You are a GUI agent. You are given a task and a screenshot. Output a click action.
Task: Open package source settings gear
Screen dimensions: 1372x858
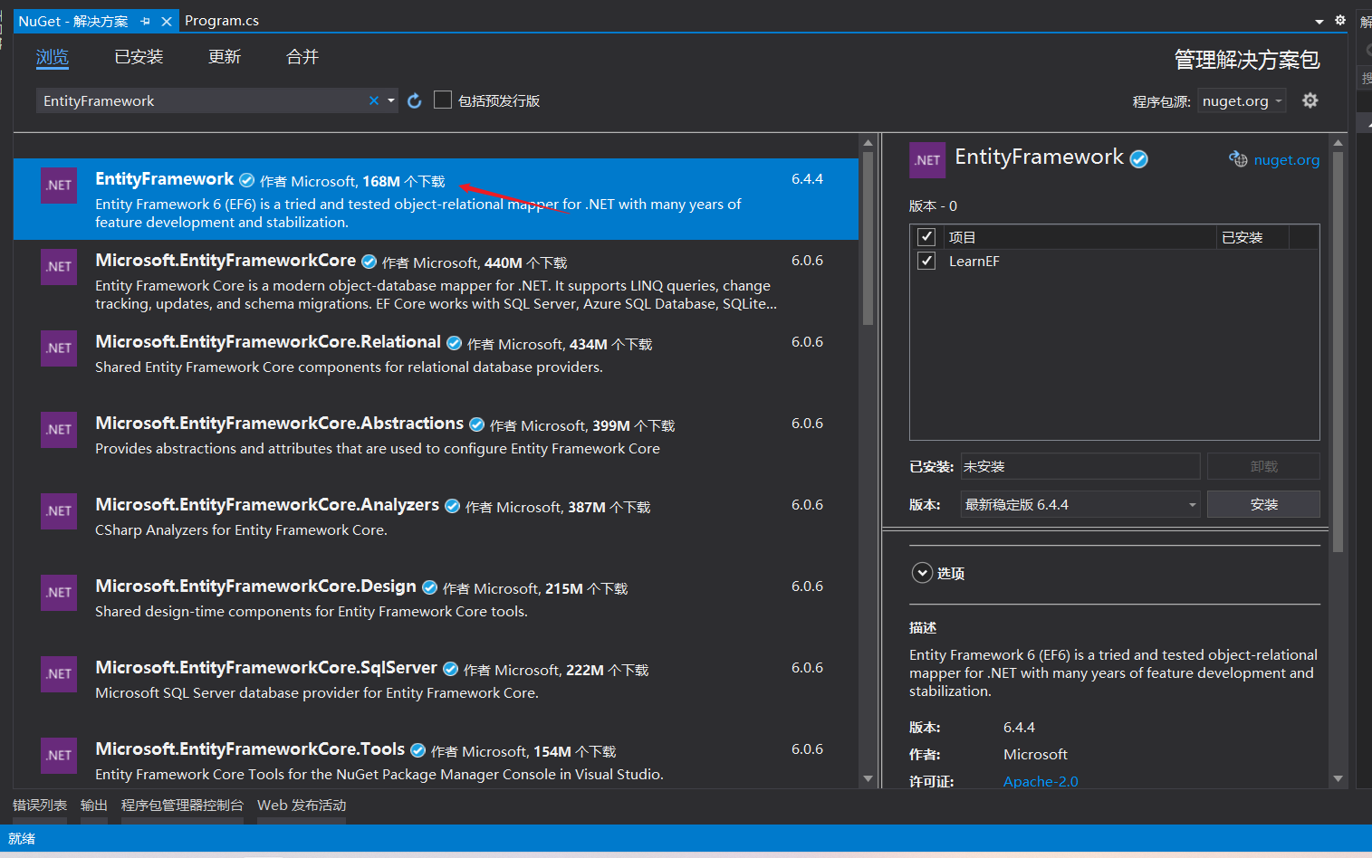point(1310,100)
